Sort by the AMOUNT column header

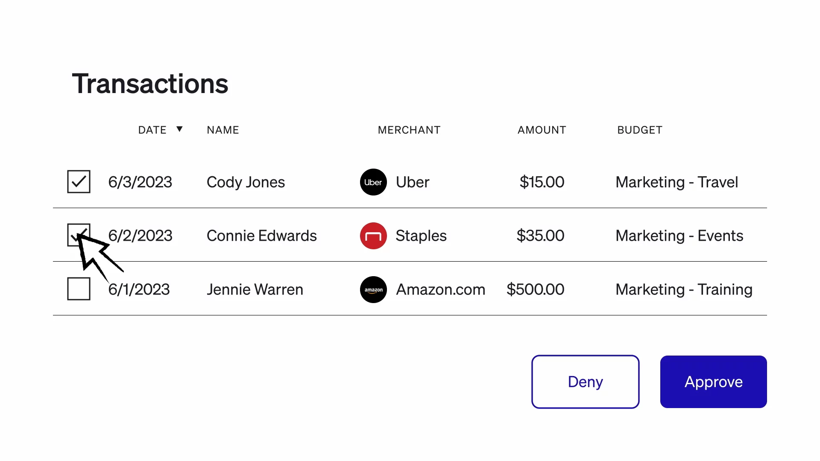coord(542,130)
